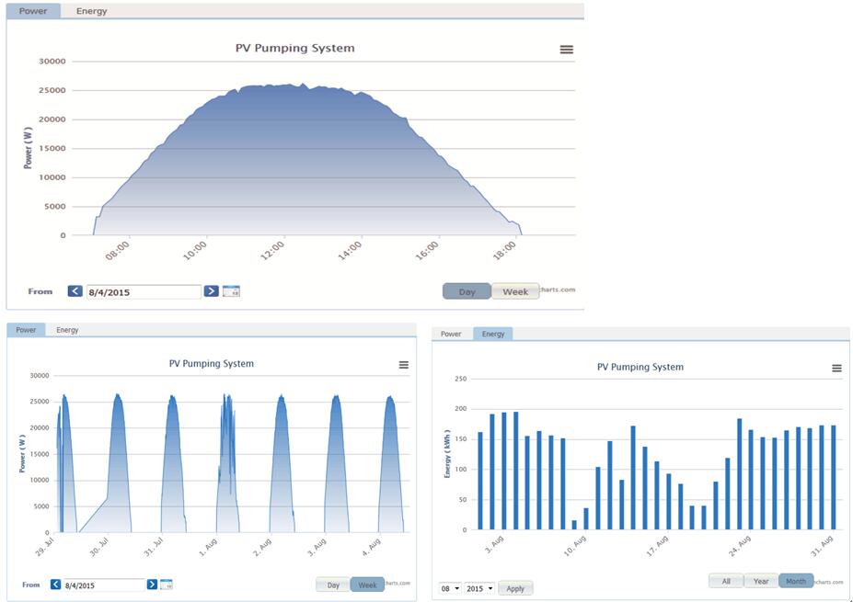Switch energy chart to Year view

click(761, 581)
